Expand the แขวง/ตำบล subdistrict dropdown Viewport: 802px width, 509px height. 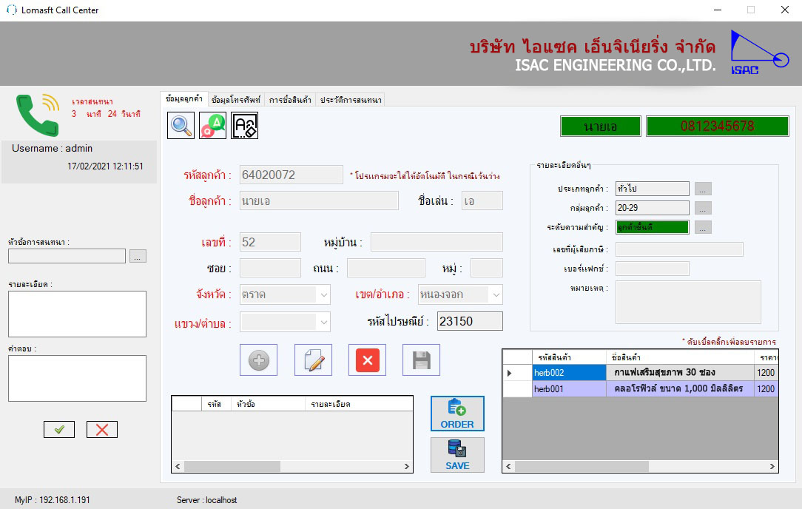[x=323, y=322]
